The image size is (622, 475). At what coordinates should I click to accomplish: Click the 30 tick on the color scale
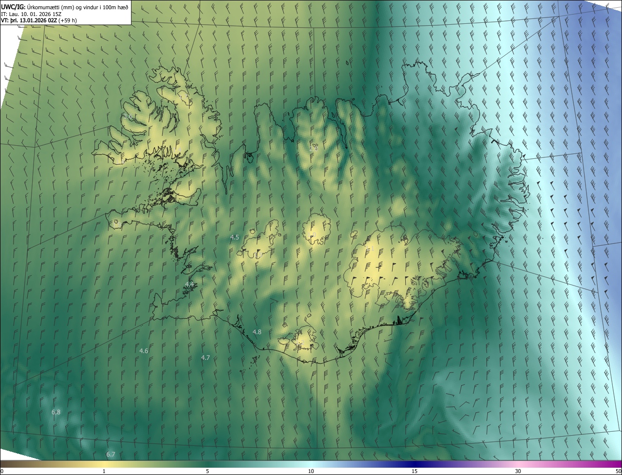[518, 471]
